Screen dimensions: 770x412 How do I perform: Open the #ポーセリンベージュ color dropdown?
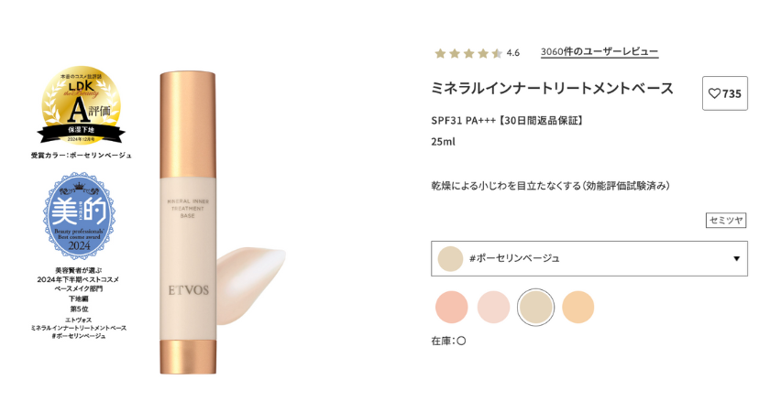(x=589, y=258)
